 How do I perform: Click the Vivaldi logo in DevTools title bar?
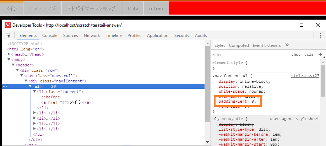[x=8, y=25]
